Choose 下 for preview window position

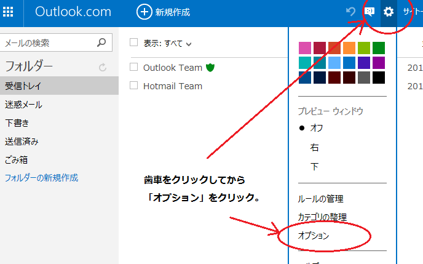pyautogui.click(x=315, y=167)
